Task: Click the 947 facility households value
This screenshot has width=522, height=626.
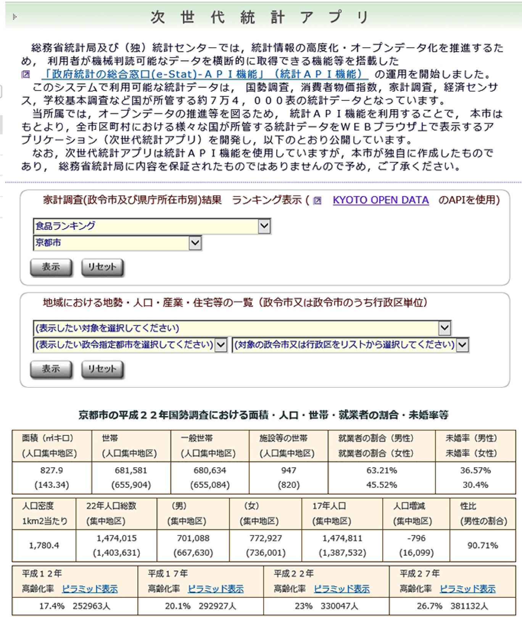Action: pos(288,470)
